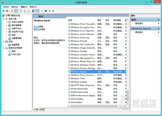Viewport: 162px width, 116px height.
Task: Open 更多操作 under Windows Search section
Action: point(139,32)
